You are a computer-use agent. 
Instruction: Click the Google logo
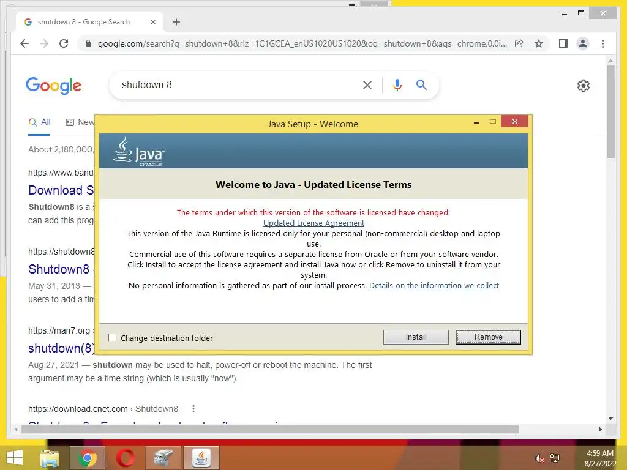[x=54, y=86]
